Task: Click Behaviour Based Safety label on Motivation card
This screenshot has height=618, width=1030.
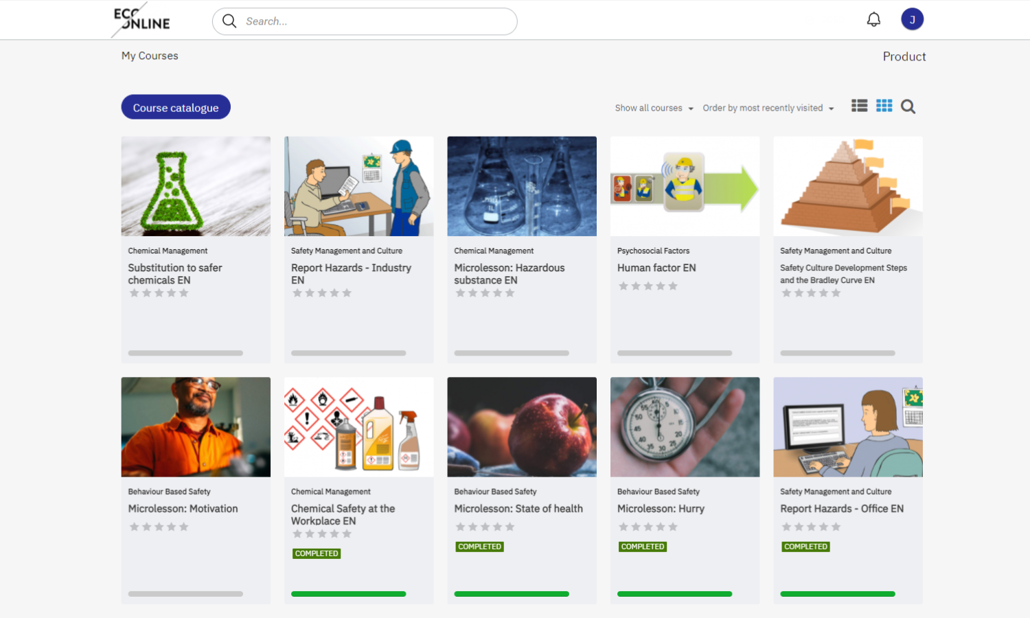Action: [x=169, y=492]
